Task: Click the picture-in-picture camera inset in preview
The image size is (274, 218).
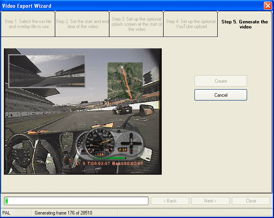Action: (47, 71)
